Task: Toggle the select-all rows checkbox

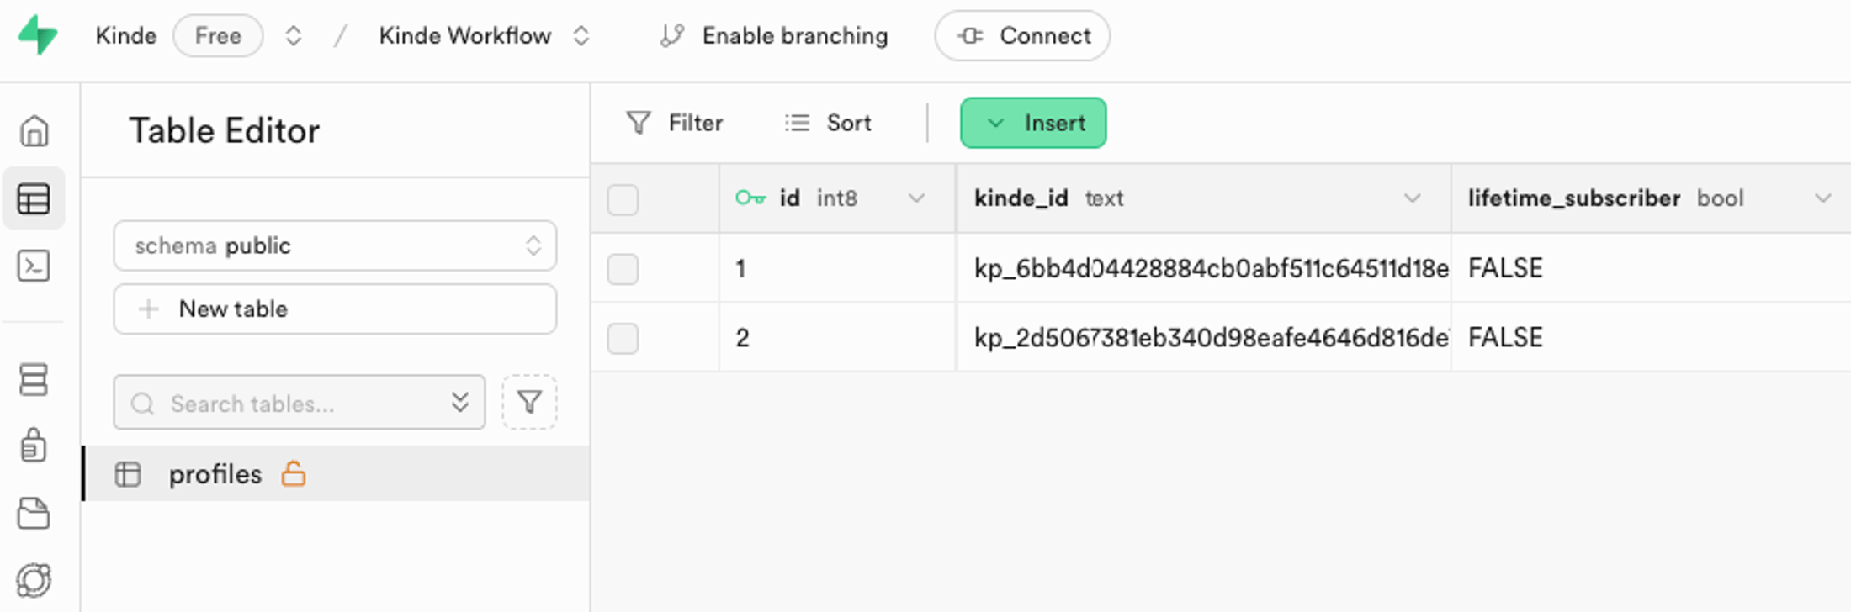Action: coord(623,199)
